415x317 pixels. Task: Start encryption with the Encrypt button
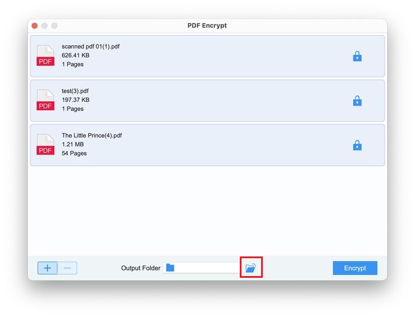355,268
